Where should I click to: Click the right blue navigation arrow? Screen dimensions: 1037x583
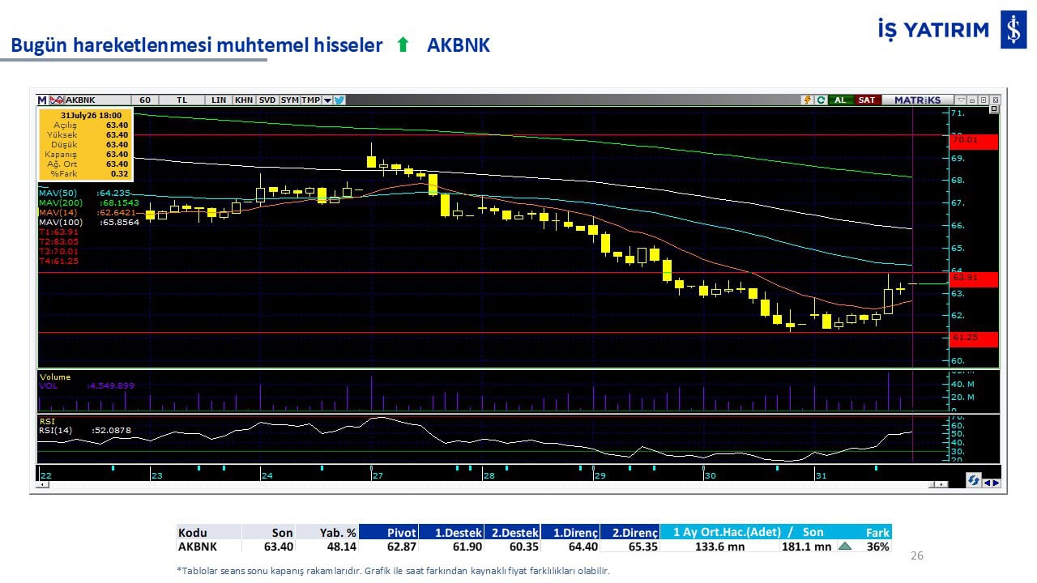996,483
